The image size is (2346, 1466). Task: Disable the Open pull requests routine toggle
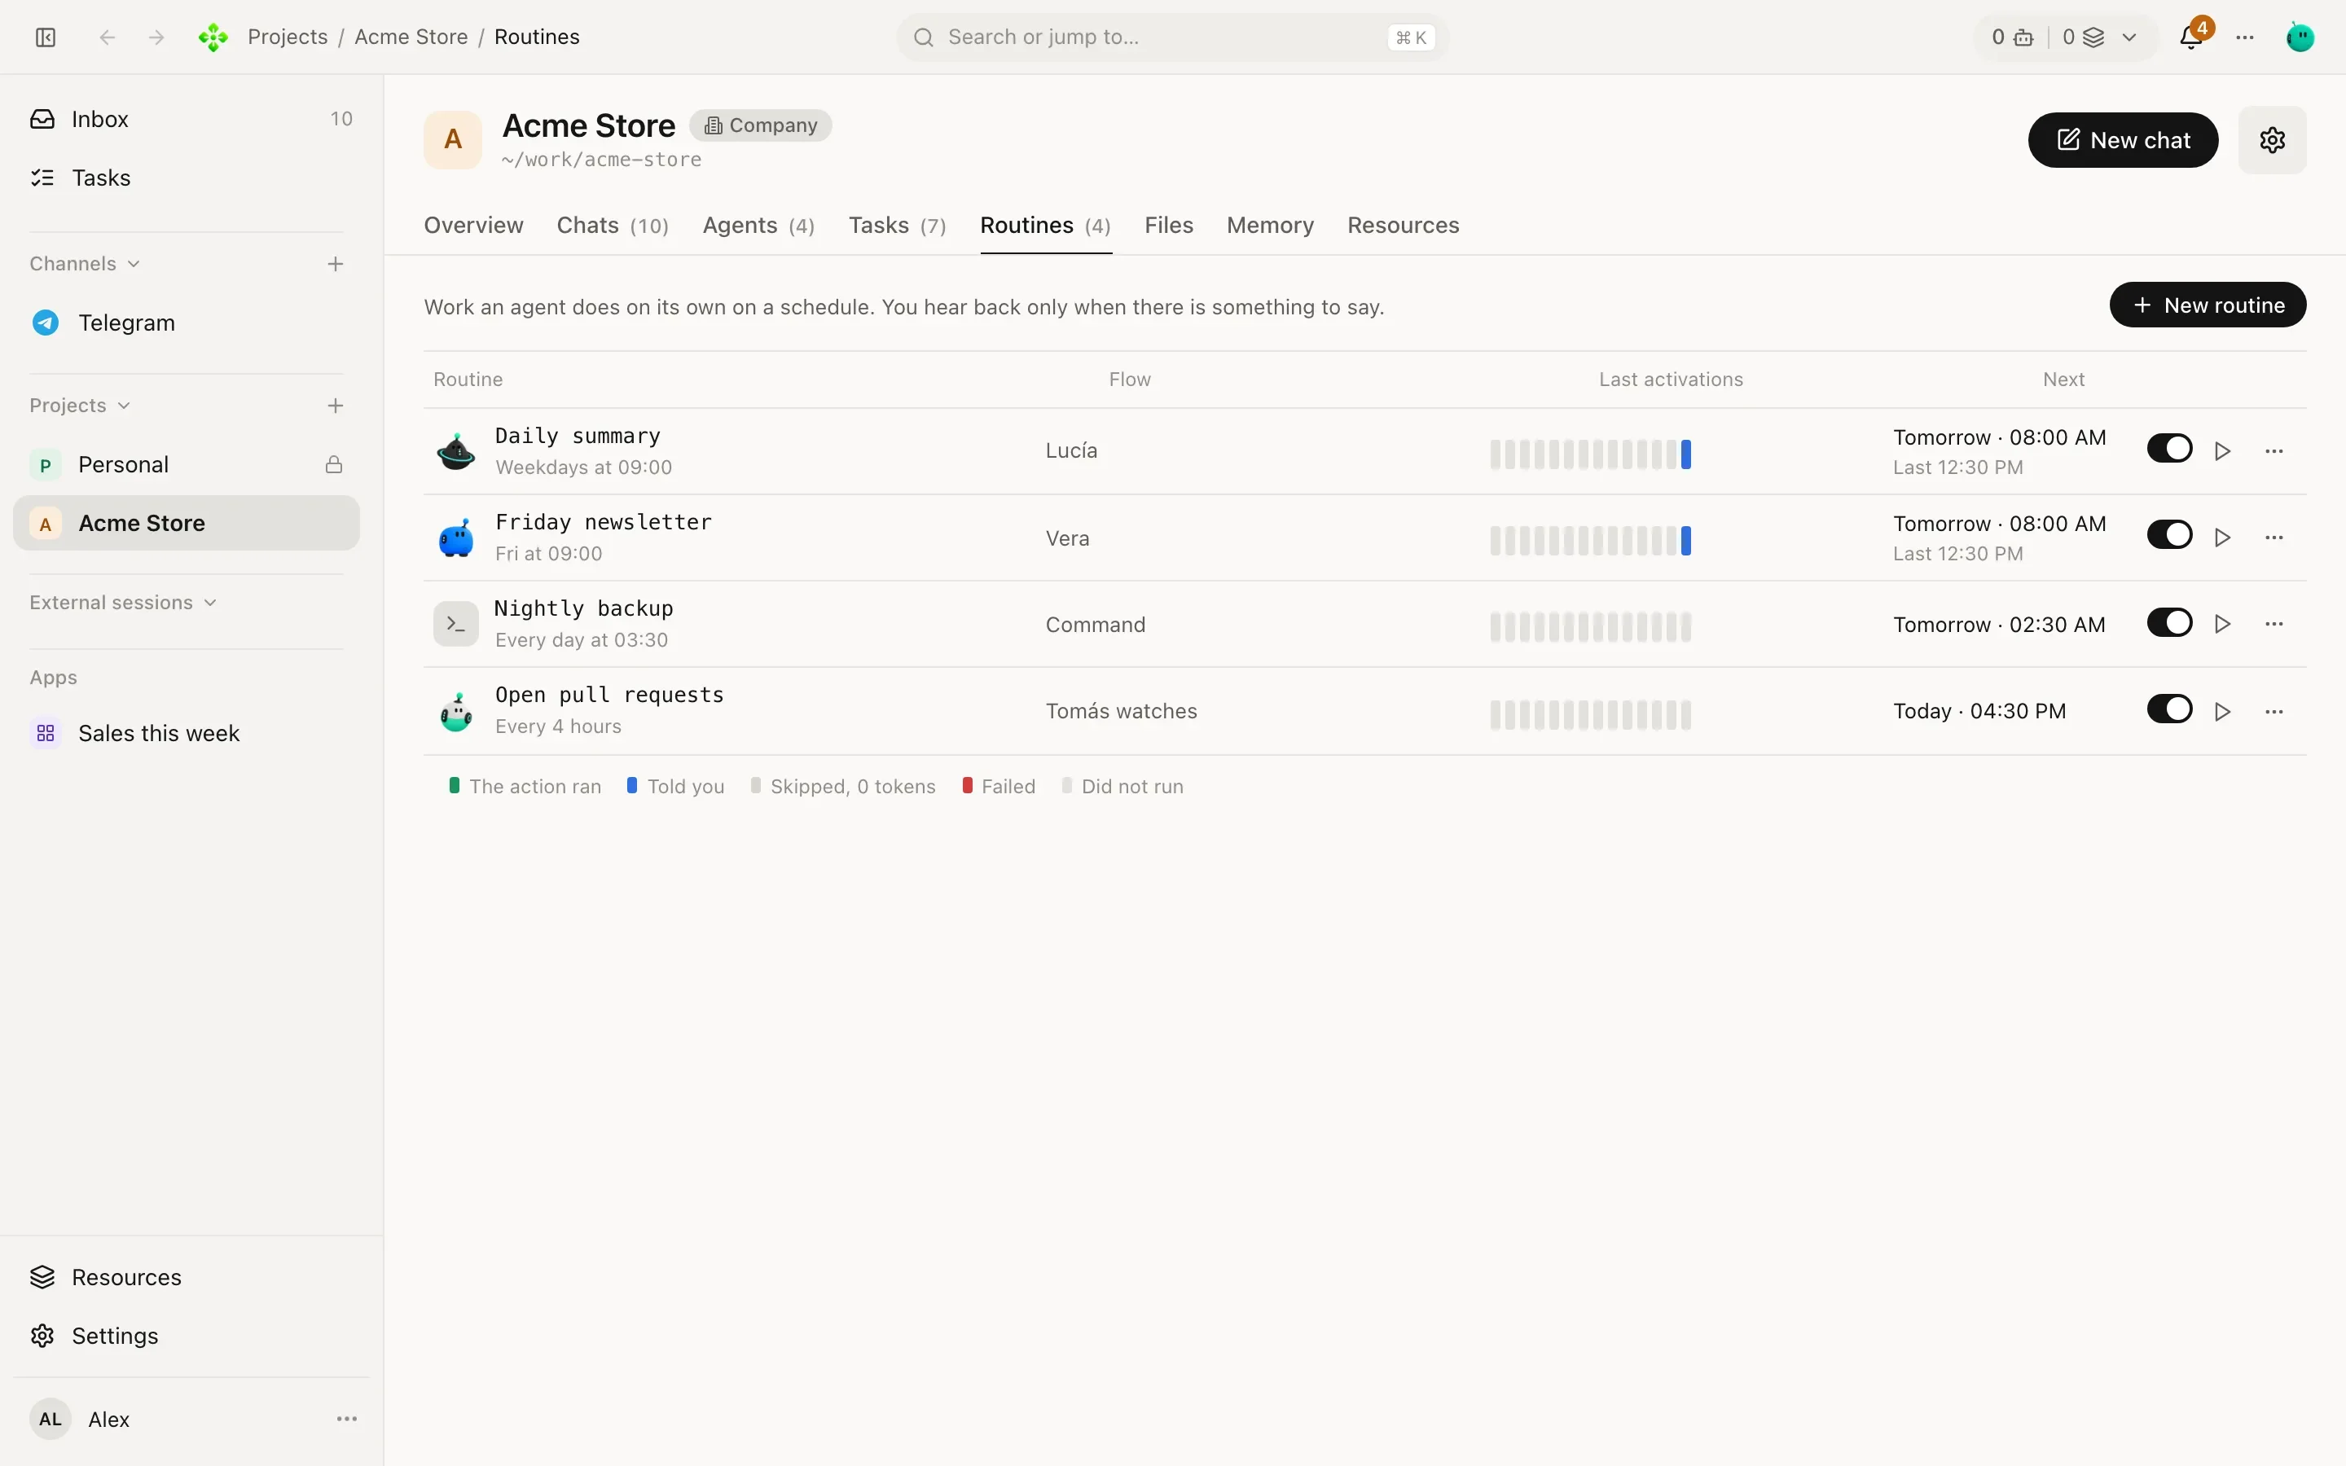point(2169,709)
